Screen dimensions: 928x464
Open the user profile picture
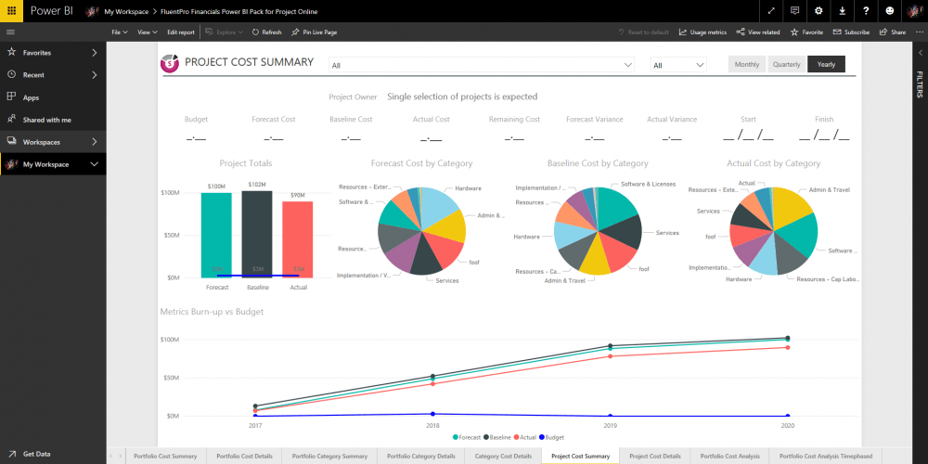point(914,11)
